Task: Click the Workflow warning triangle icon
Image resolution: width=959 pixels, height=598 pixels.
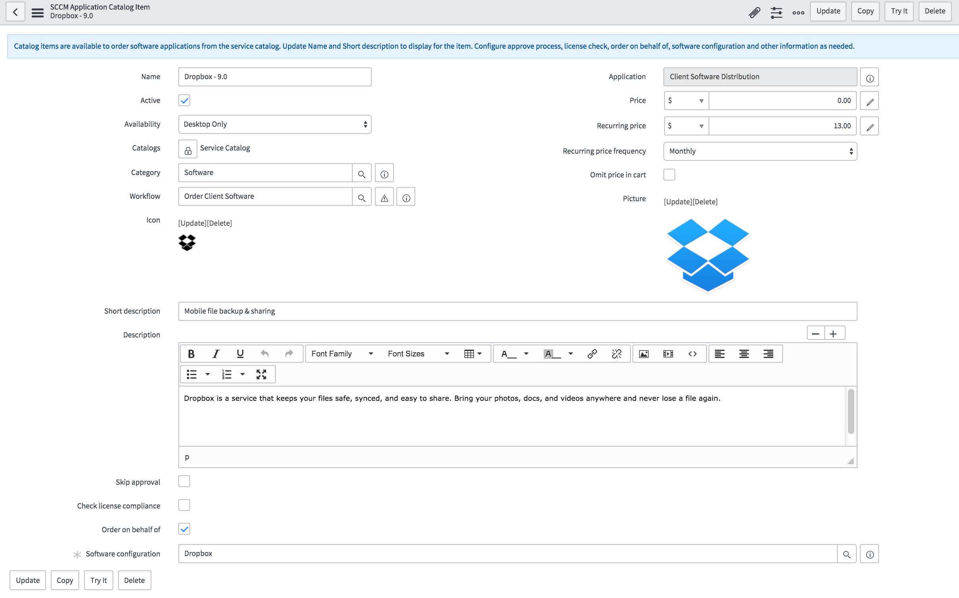Action: coord(384,197)
